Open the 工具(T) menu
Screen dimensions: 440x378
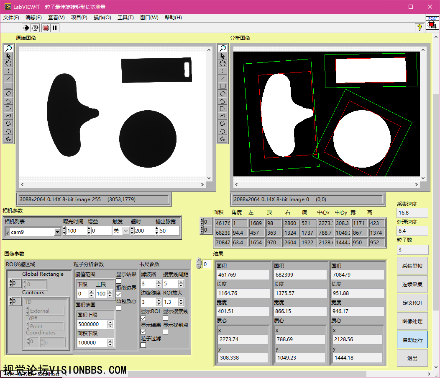tap(125, 18)
